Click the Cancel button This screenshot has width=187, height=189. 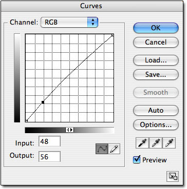coord(156,42)
